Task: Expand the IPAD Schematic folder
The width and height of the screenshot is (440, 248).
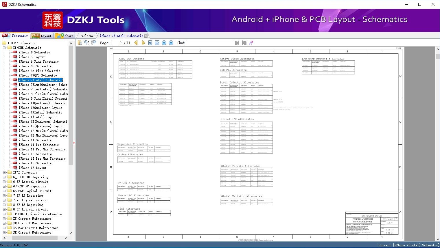Action: pos(4,172)
